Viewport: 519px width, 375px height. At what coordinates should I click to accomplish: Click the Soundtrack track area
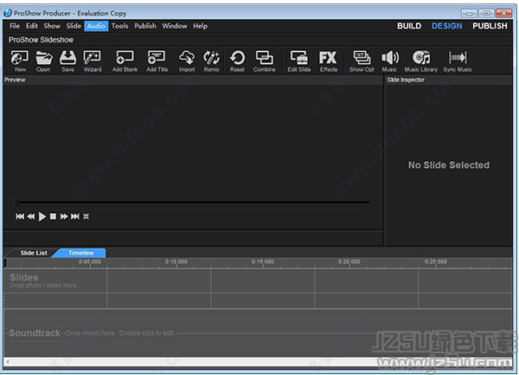pos(258,333)
